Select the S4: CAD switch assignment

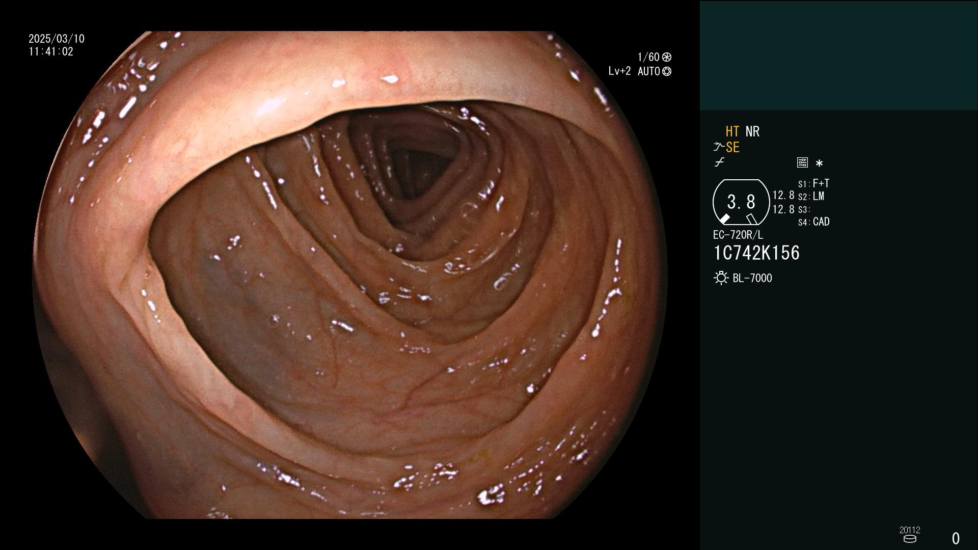(x=813, y=222)
